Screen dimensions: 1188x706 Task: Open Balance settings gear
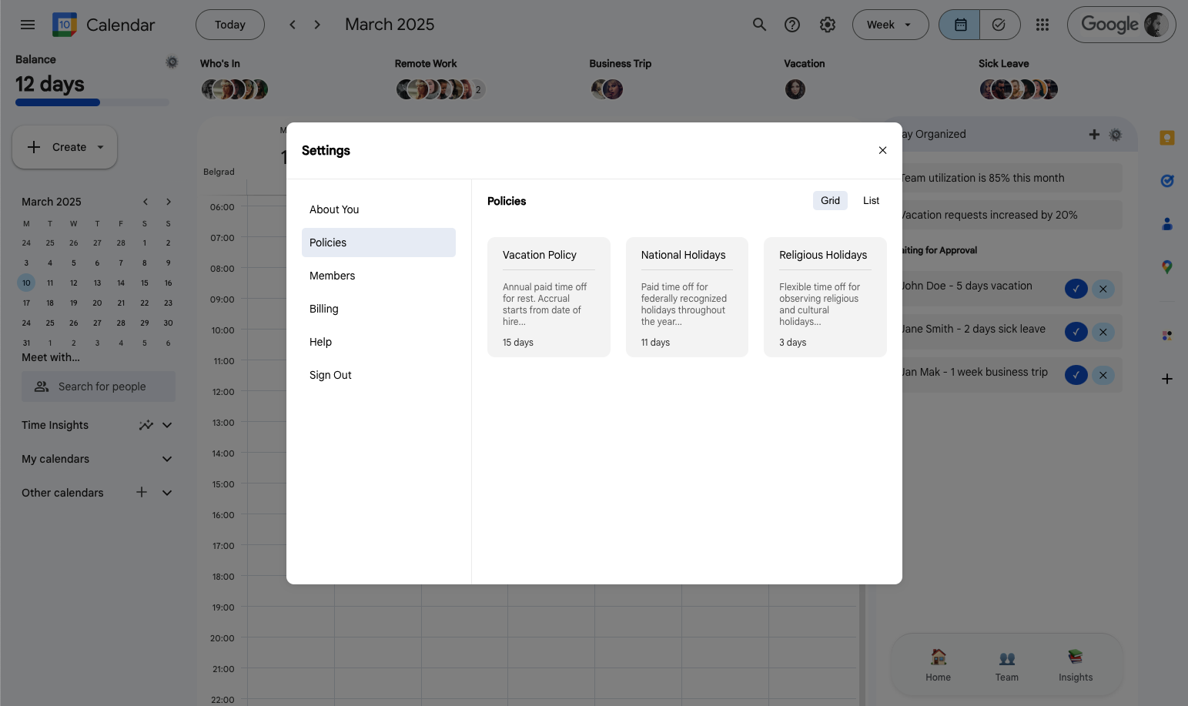click(172, 62)
